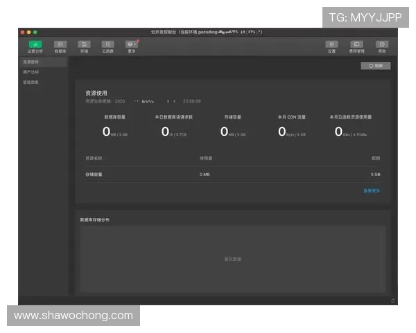This screenshot has height=333, width=416.
Task: Click the 查看更多 link
Action: (372, 190)
